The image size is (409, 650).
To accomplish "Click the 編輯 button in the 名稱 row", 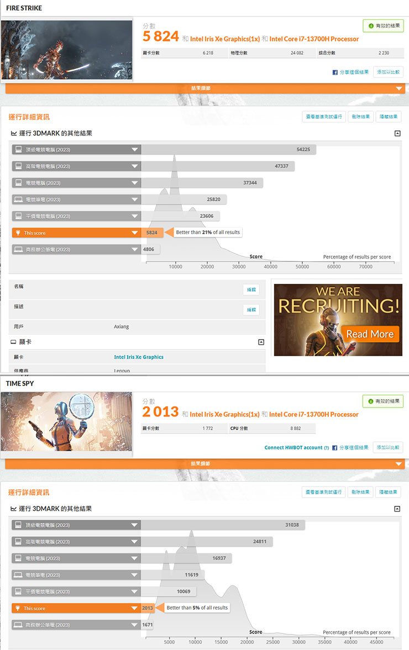I will (251, 290).
